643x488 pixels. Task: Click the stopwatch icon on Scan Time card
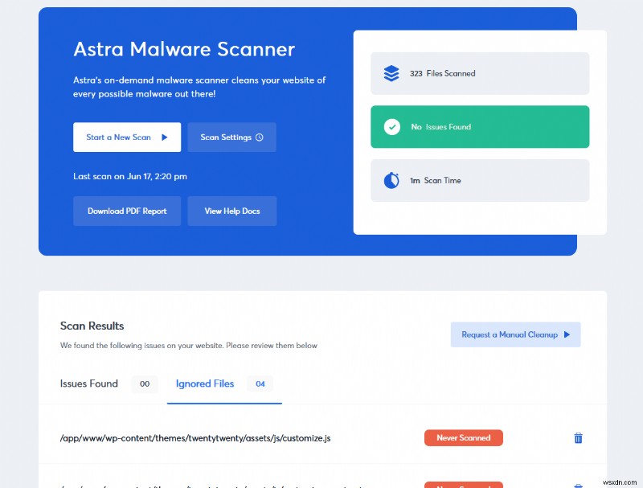tap(391, 180)
